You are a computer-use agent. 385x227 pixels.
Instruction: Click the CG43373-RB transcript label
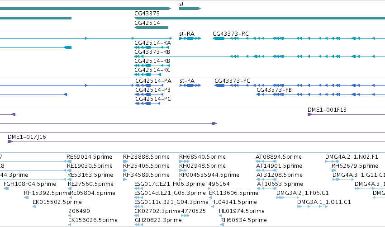tap(152, 52)
